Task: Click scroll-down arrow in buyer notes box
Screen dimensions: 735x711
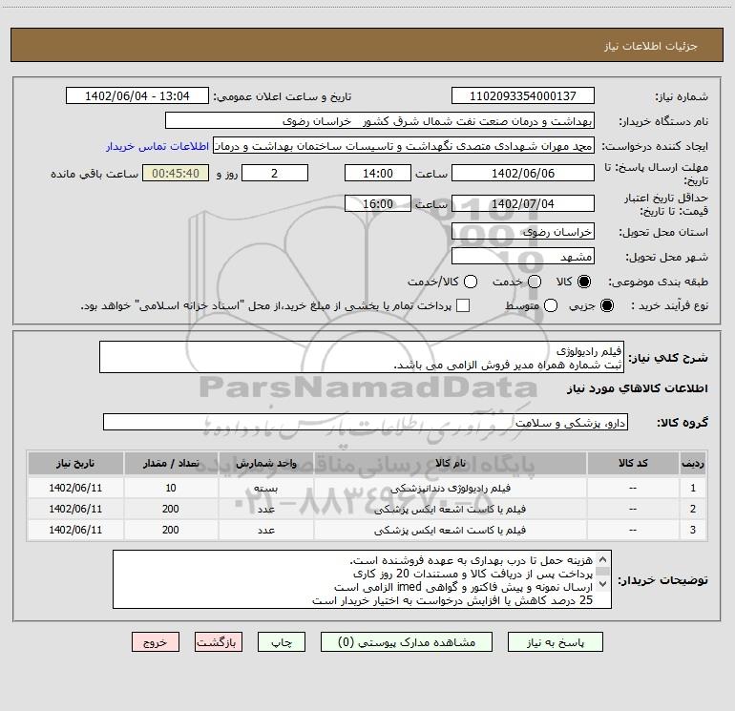Action: pyautogui.click(x=603, y=583)
